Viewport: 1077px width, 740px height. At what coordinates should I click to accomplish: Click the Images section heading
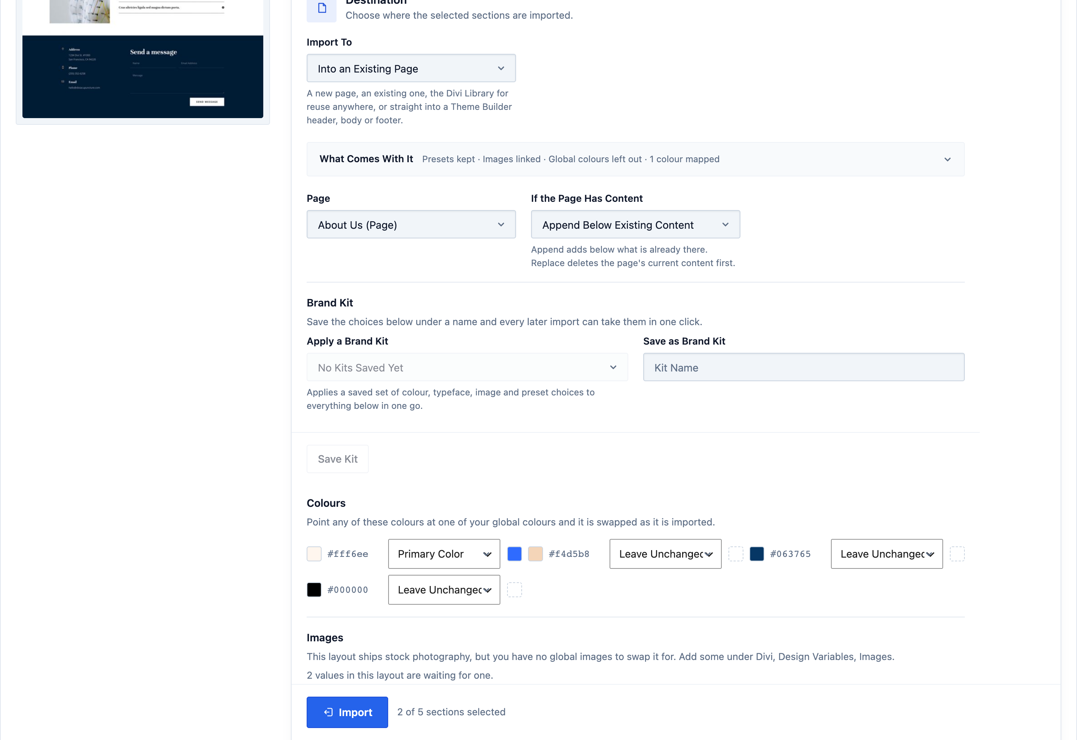point(325,638)
